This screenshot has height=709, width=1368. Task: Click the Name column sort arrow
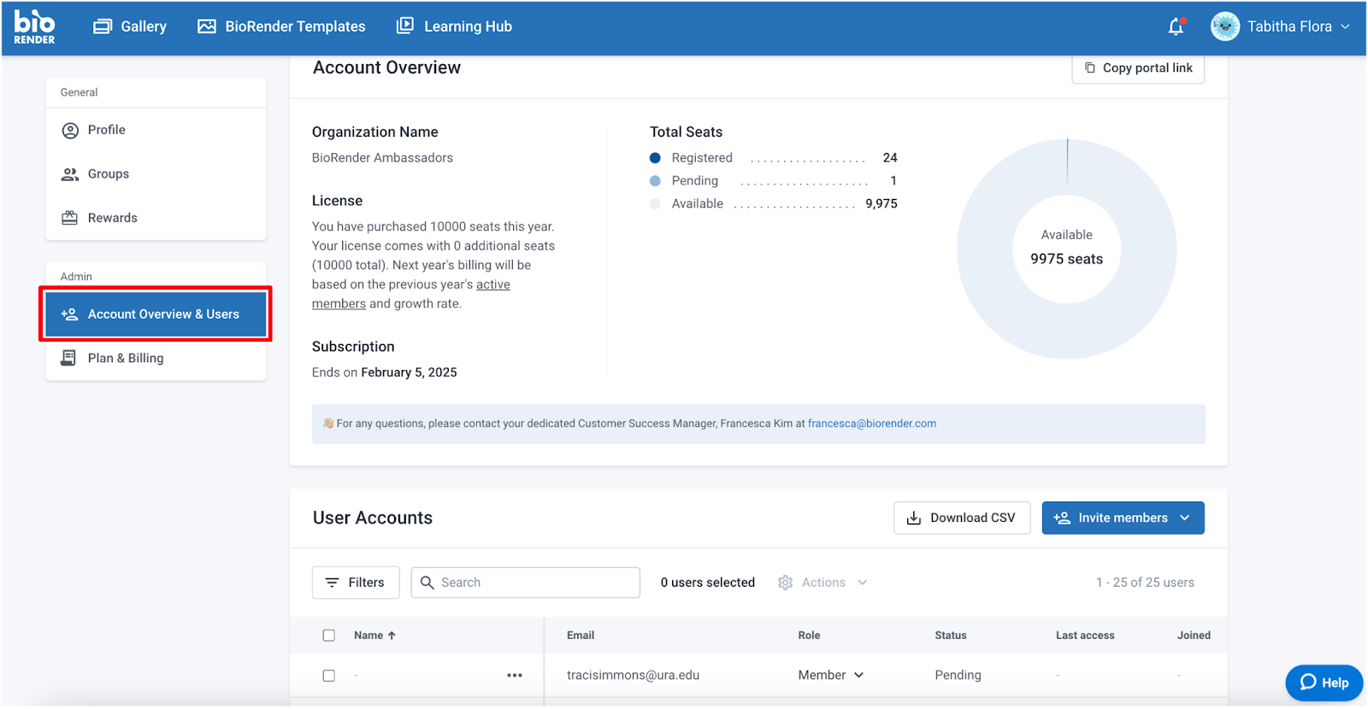(392, 636)
